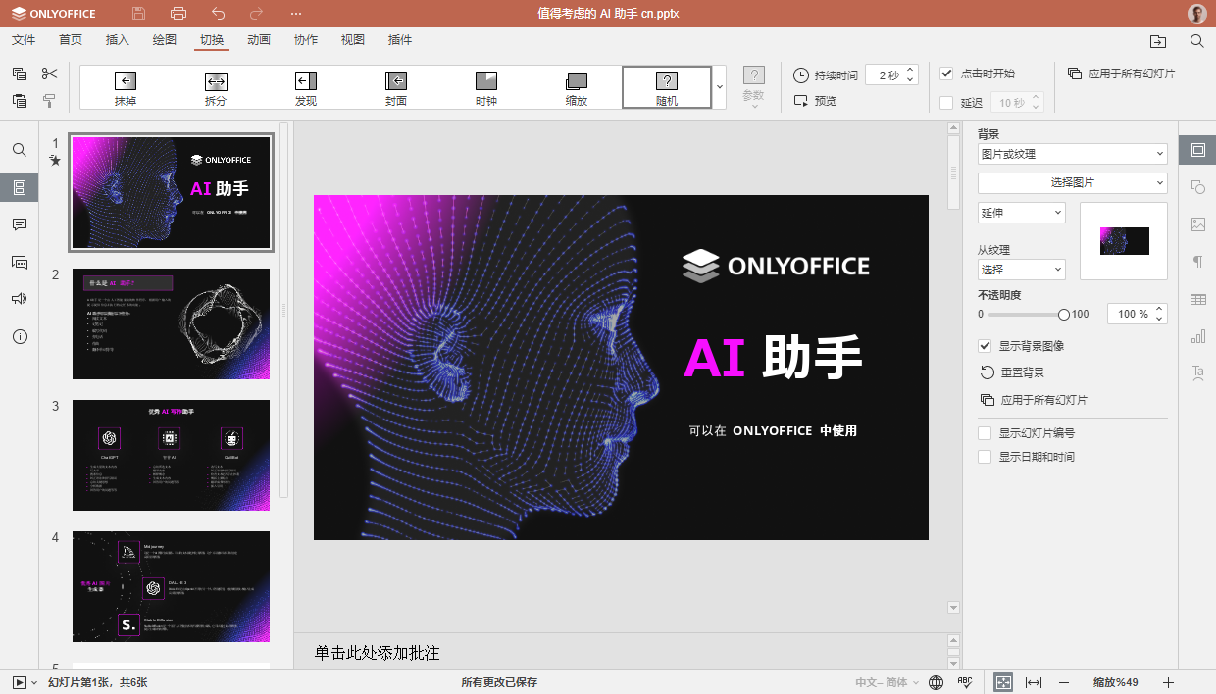The width and height of the screenshot is (1216, 694).
Task: Uncheck 显示背景图像 checkbox
Action: coord(985,346)
